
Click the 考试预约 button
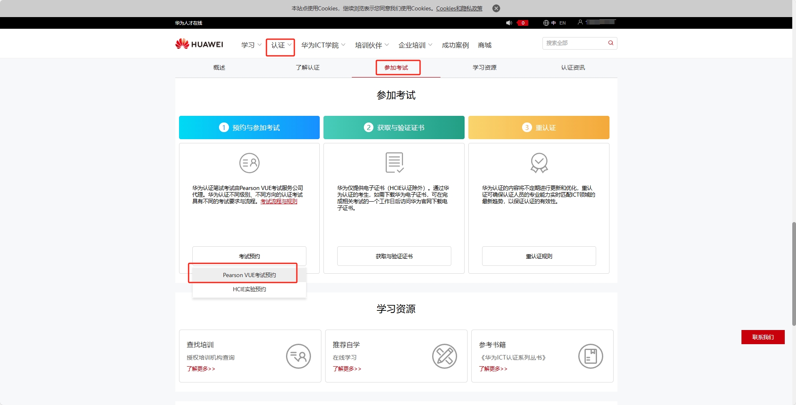point(249,256)
